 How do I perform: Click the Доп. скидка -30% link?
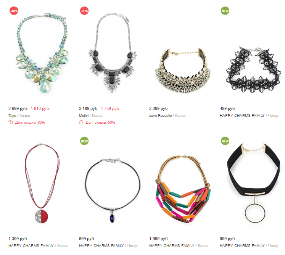point(30,123)
